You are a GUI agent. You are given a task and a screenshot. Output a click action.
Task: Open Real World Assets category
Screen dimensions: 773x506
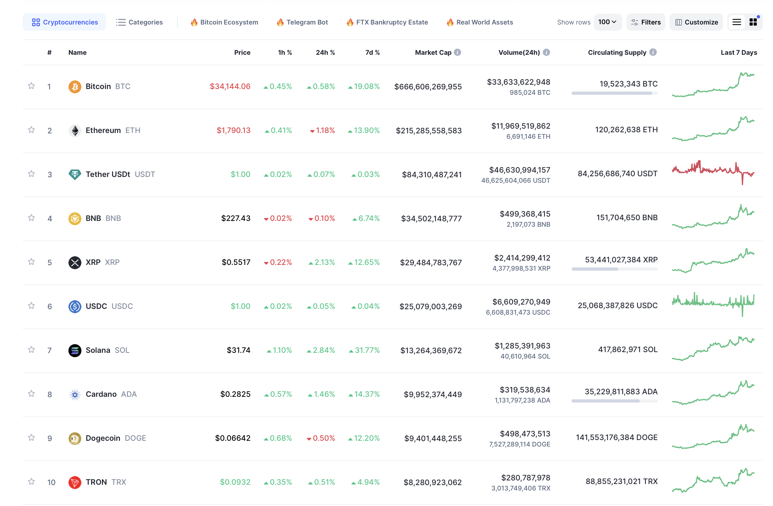(480, 22)
